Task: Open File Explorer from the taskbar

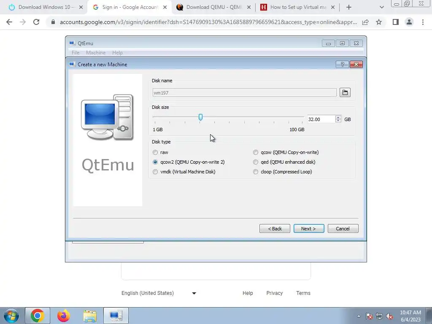Action: (x=90, y=316)
